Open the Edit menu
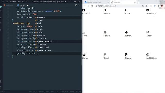The width and height of the screenshot is (165, 93). (x=7, y=2)
